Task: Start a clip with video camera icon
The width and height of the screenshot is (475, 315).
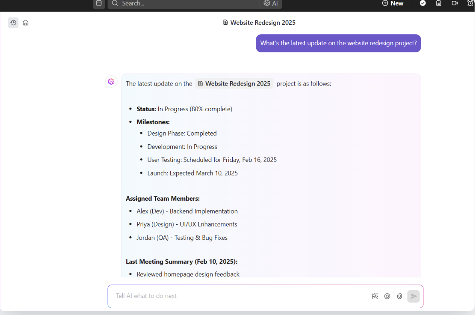Action: tap(454, 3)
